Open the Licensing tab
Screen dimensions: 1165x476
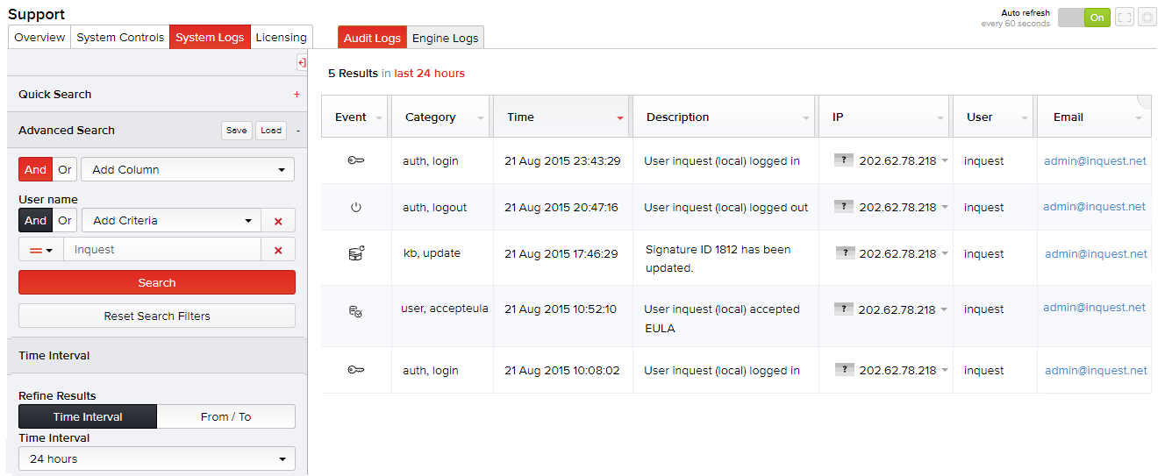coord(281,38)
